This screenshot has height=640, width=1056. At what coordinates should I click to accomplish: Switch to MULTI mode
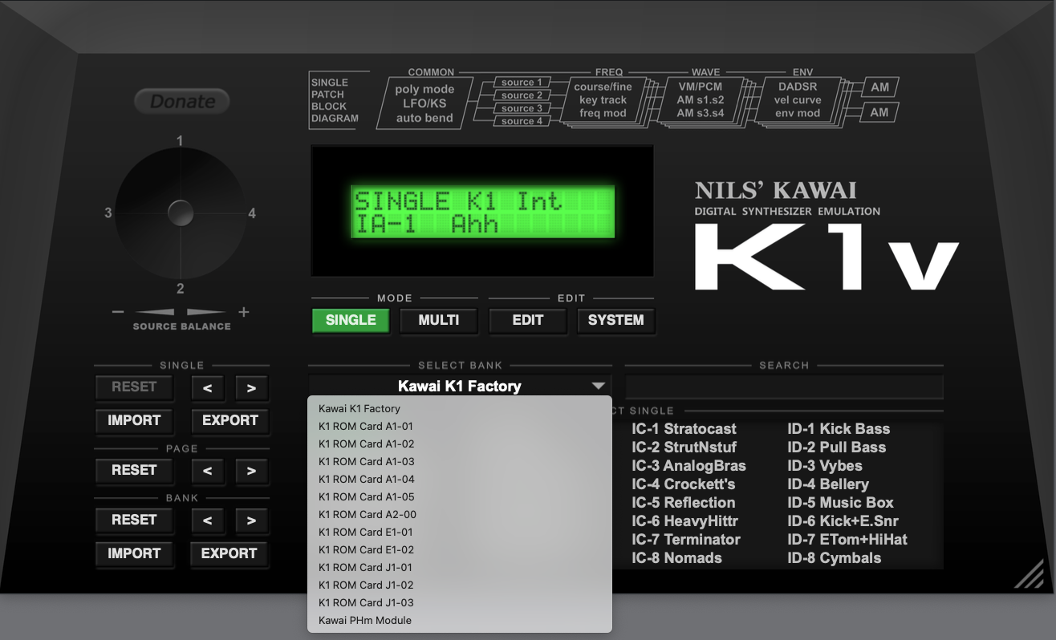[x=439, y=320]
